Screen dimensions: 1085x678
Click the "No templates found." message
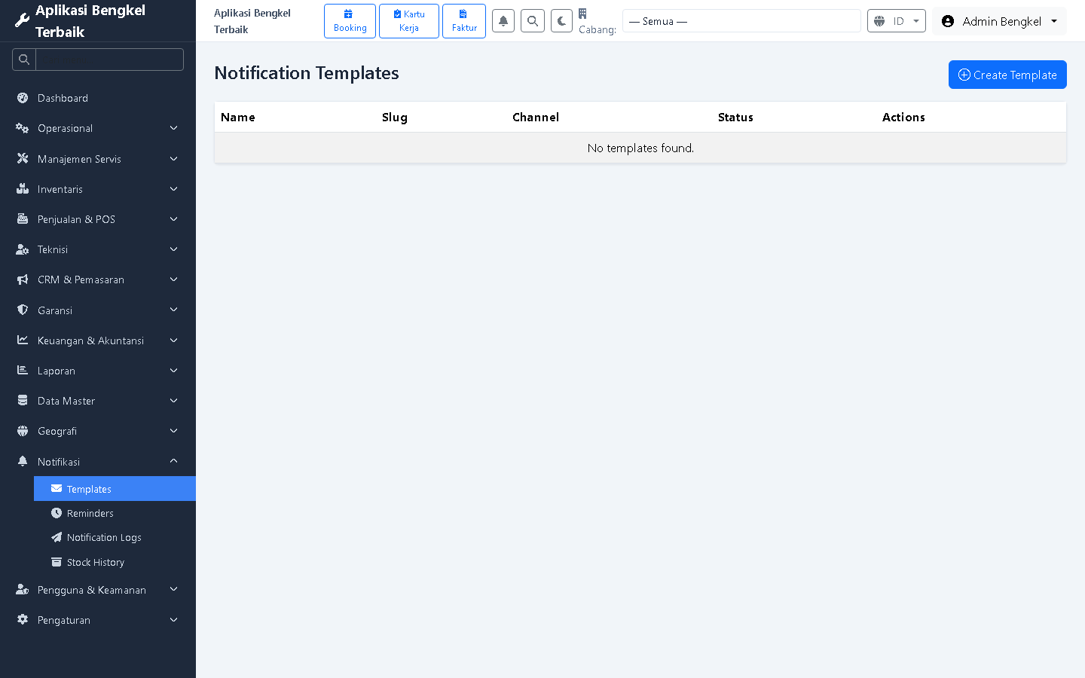click(x=640, y=148)
